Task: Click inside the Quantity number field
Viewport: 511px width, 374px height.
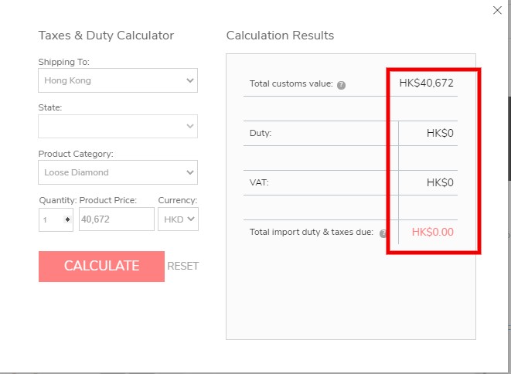Action: click(x=51, y=219)
